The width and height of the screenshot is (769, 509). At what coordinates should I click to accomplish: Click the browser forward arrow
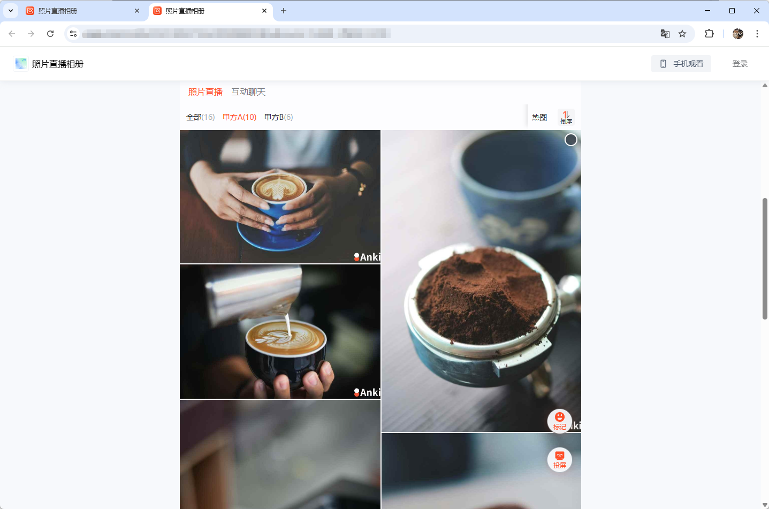[31, 34]
